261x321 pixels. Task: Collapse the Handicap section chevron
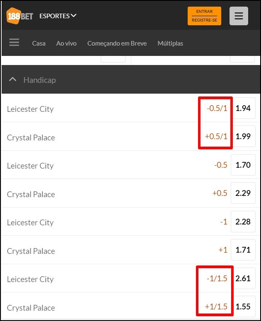click(x=13, y=80)
